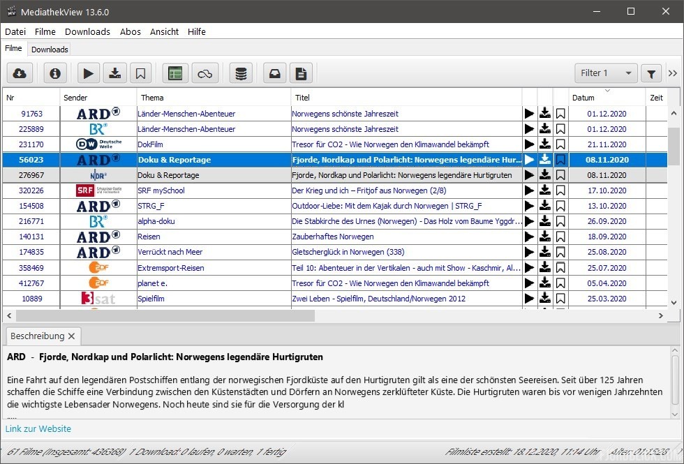Click description panel scroll down arrow
684x464 pixels.
point(675,414)
